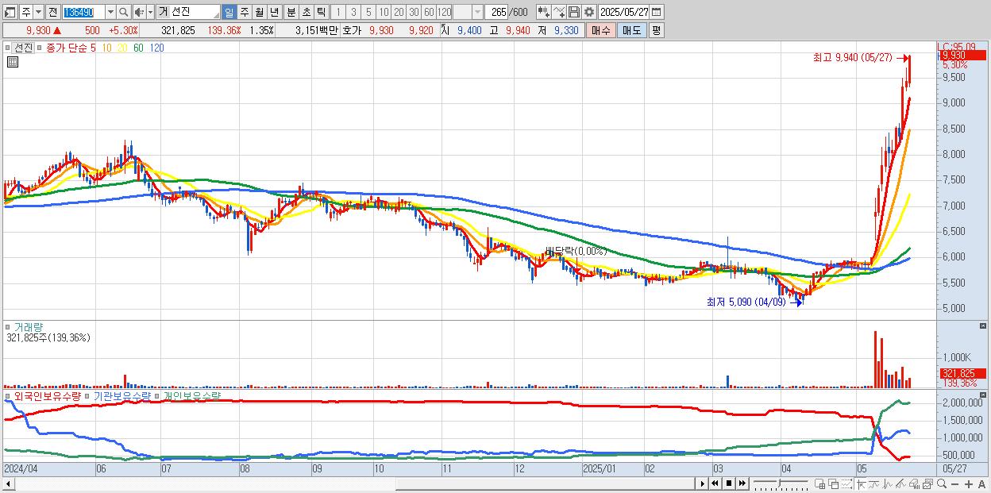
Task: Click the chart layout icon at far top-left
Action: click(10, 13)
